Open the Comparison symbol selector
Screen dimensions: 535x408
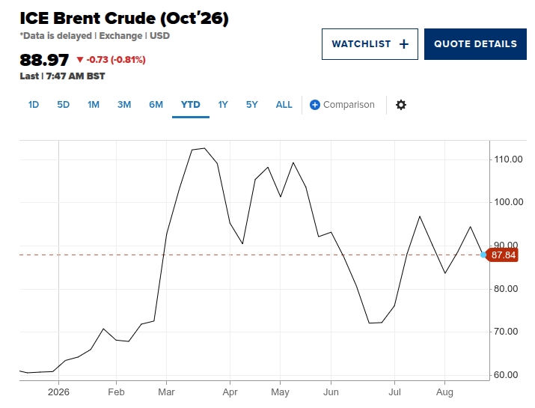342,105
